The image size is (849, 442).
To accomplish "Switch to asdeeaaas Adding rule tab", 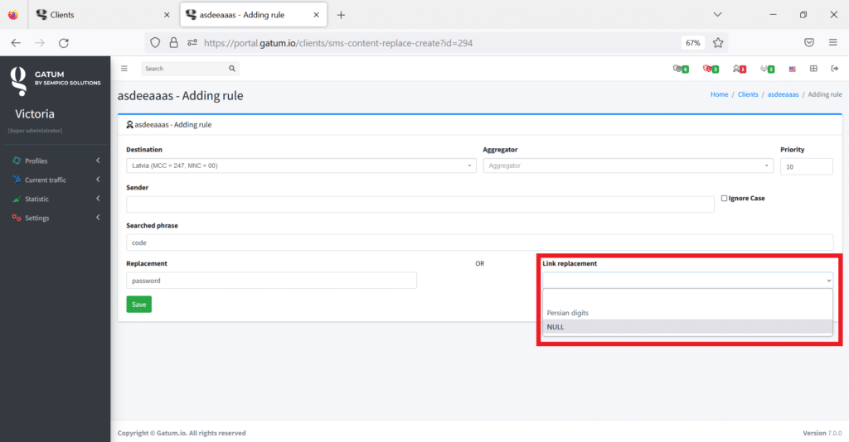I will pyautogui.click(x=254, y=15).
